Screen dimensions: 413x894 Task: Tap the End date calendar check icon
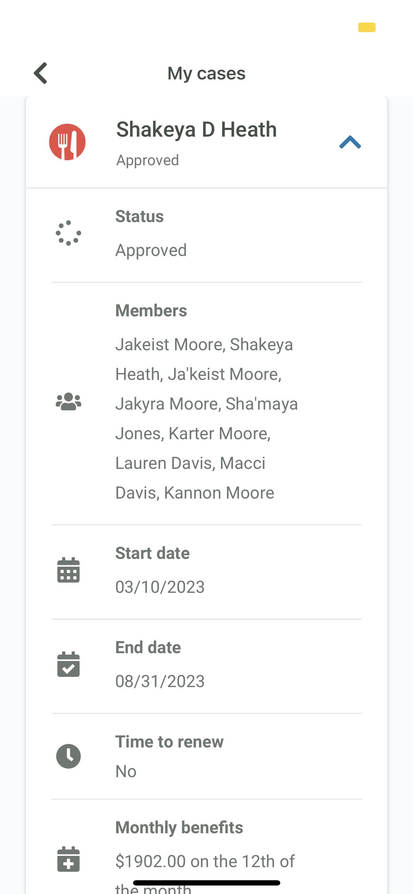[68, 664]
